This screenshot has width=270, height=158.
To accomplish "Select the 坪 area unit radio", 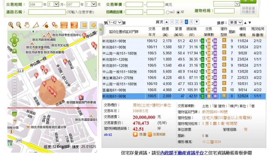I will click(178, 12).
